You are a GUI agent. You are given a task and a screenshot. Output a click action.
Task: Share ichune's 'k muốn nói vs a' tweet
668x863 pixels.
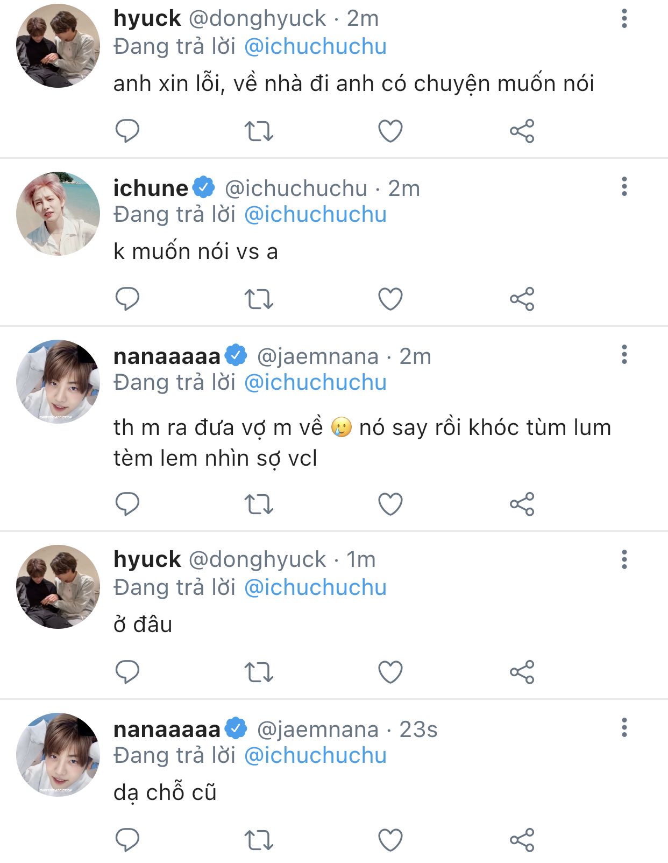pyautogui.click(x=522, y=299)
